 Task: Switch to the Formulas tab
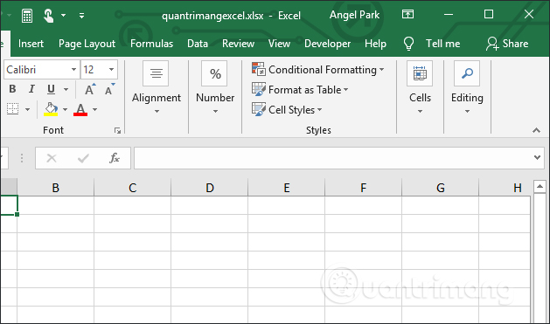pyautogui.click(x=151, y=44)
